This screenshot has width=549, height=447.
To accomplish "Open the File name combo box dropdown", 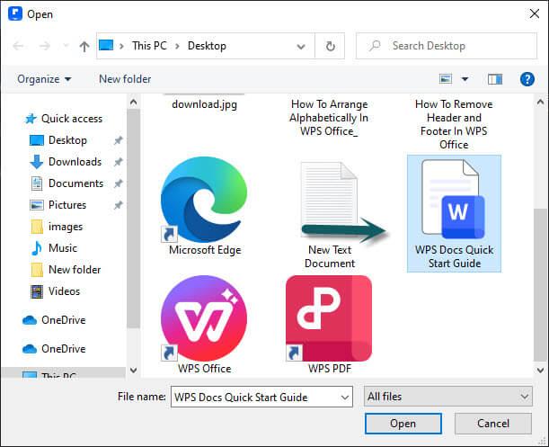I will click(x=345, y=398).
